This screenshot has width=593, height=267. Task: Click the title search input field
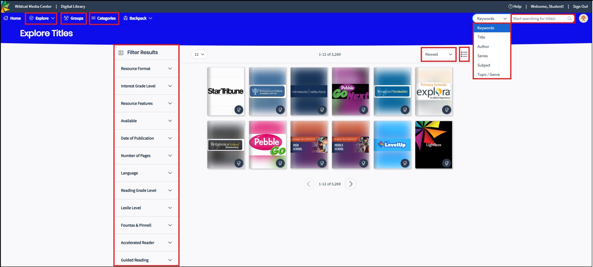coord(539,18)
